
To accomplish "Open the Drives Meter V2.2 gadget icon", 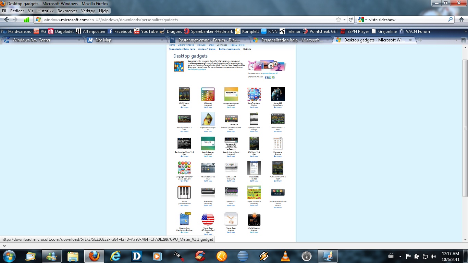I will click(278, 119).
